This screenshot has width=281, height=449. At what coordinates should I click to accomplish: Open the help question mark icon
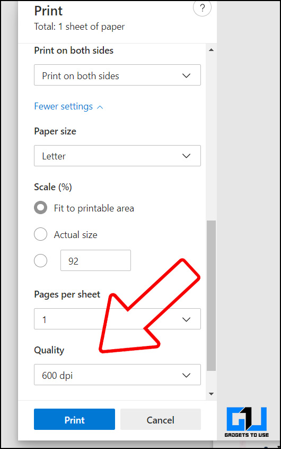coord(203,8)
